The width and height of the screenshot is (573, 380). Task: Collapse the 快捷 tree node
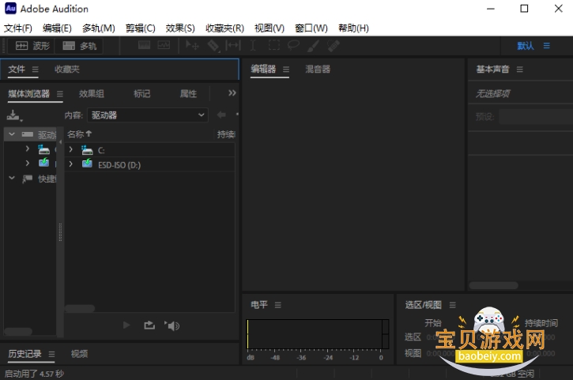[x=12, y=178]
